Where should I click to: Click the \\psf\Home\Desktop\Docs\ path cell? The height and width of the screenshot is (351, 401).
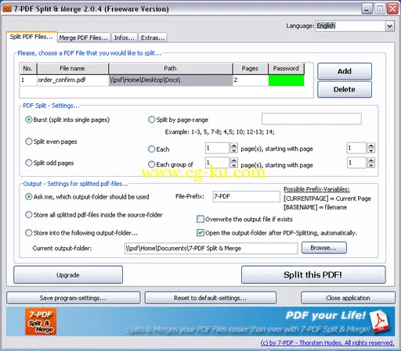tap(171, 81)
